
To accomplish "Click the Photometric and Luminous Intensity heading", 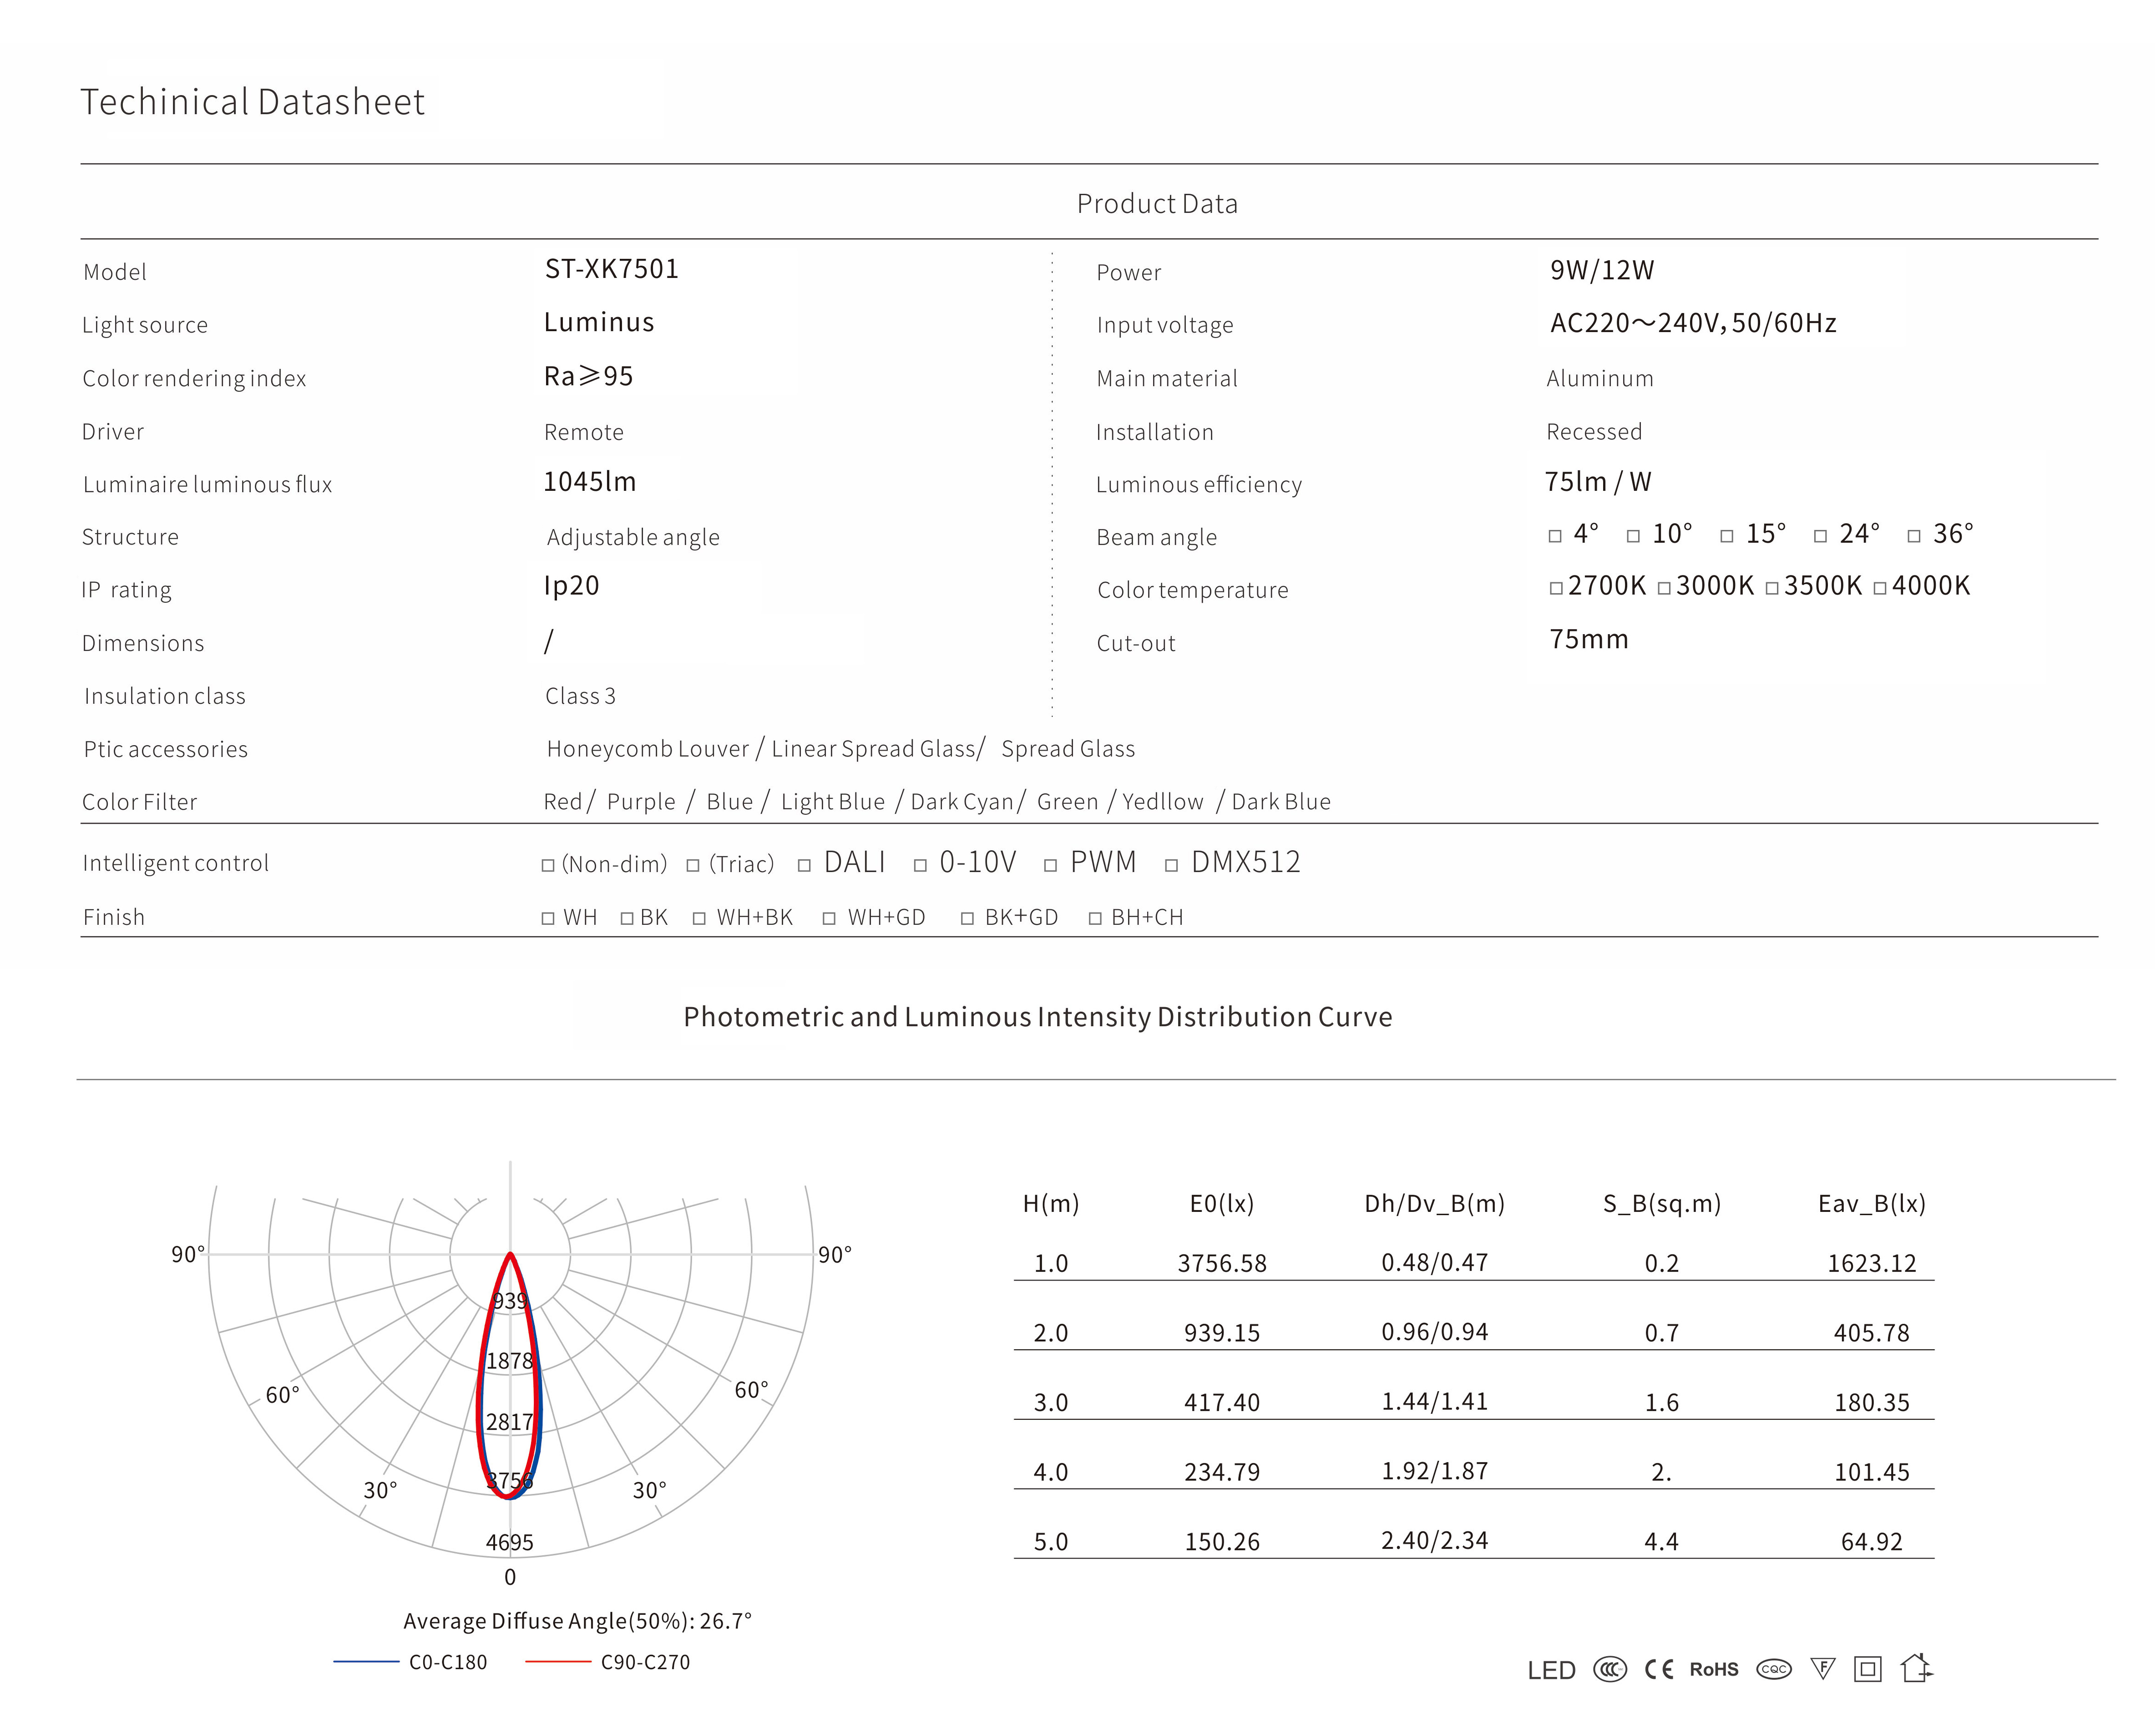I will coord(1037,1016).
